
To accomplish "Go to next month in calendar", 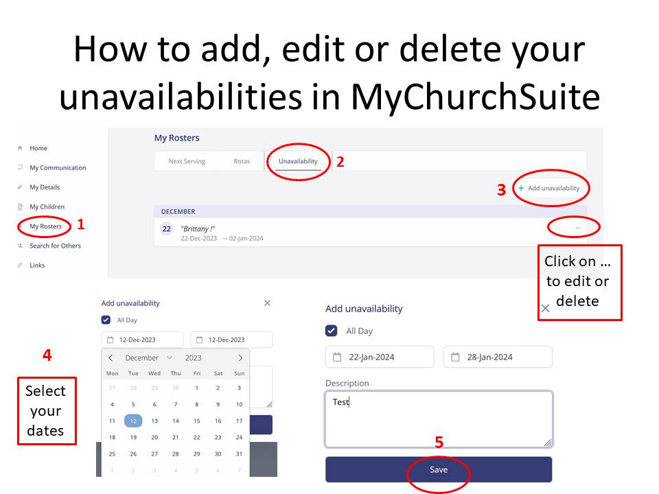I will (240, 358).
